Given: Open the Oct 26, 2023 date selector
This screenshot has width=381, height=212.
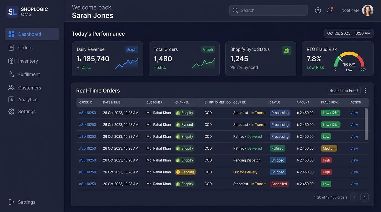Looking at the screenshot, I should [x=349, y=33].
